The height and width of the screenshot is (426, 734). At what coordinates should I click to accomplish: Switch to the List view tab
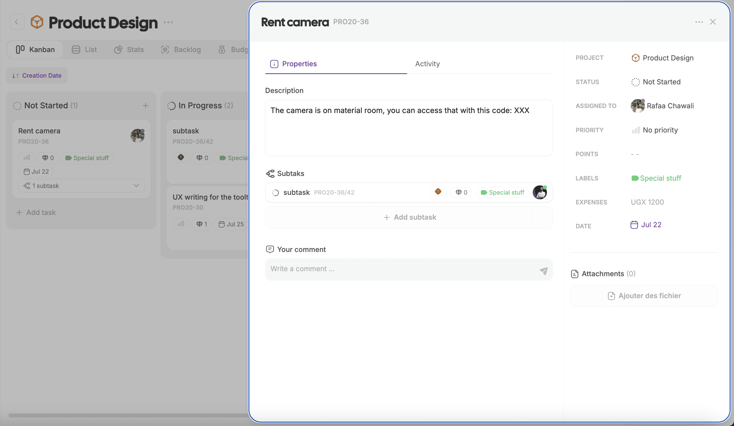pyautogui.click(x=84, y=50)
